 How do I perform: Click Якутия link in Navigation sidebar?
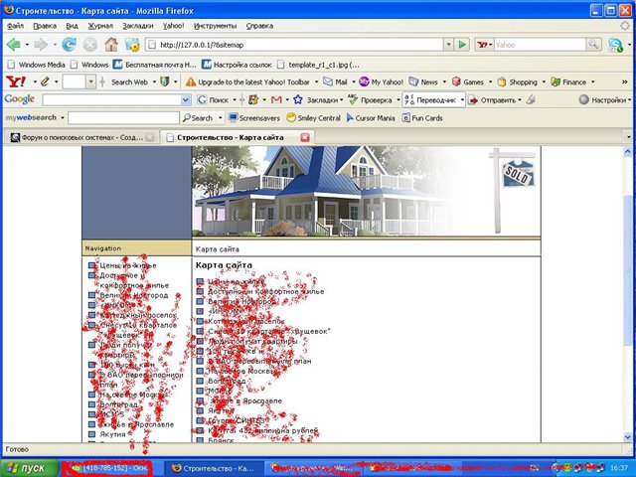(112, 434)
